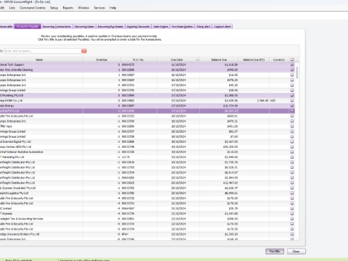Click the Close button

pyautogui.click(x=297, y=252)
